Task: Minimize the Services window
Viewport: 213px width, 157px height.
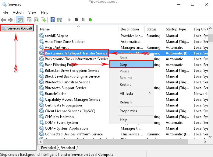Action: pos(179,4)
